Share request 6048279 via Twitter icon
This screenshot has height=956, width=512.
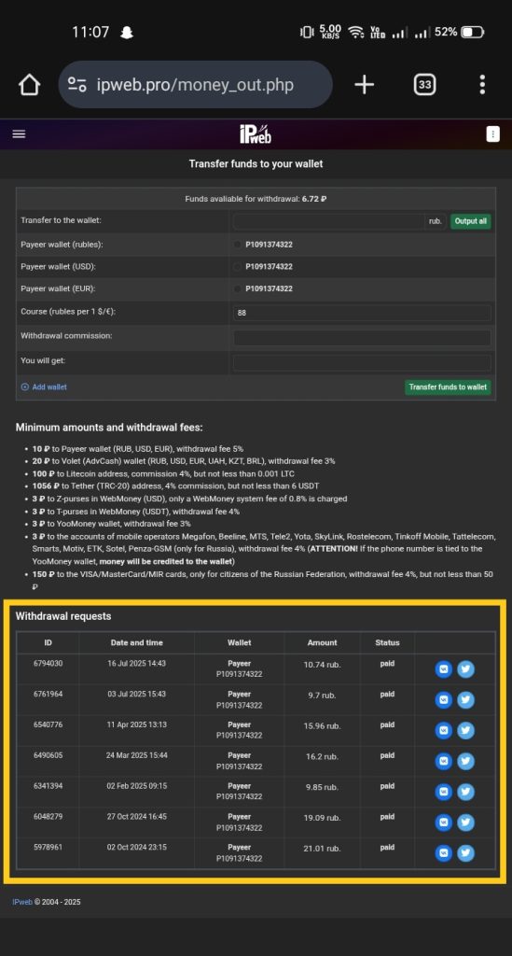[465, 822]
